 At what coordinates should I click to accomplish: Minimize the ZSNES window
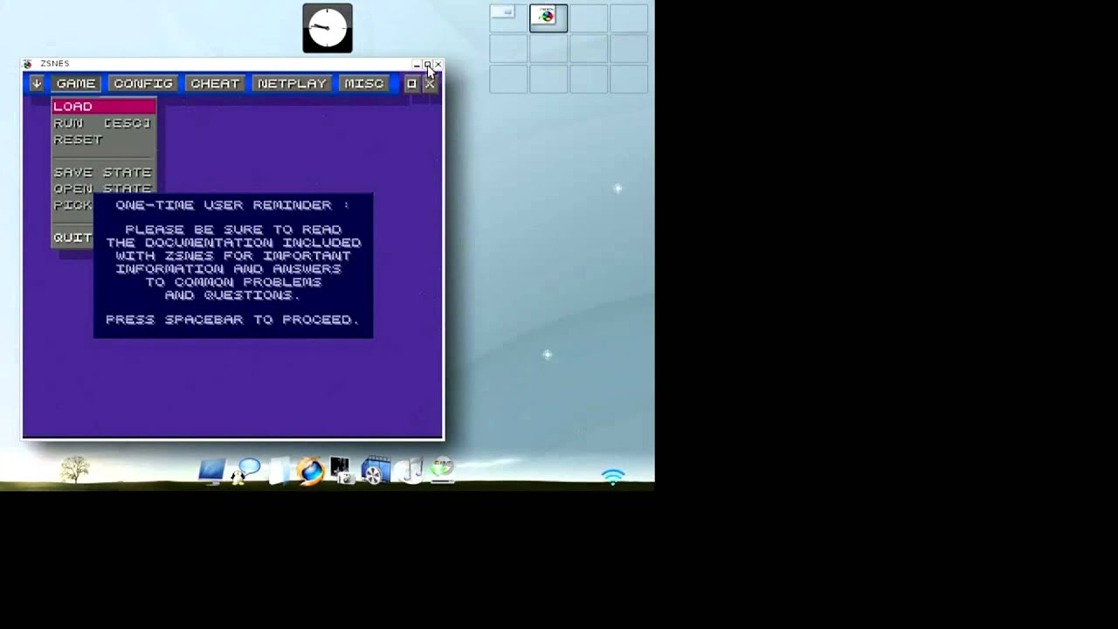click(417, 65)
